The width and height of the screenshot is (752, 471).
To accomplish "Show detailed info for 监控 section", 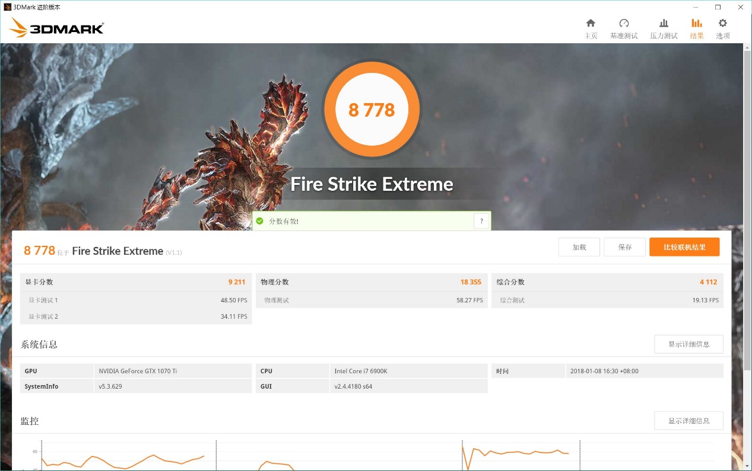I will click(688, 421).
